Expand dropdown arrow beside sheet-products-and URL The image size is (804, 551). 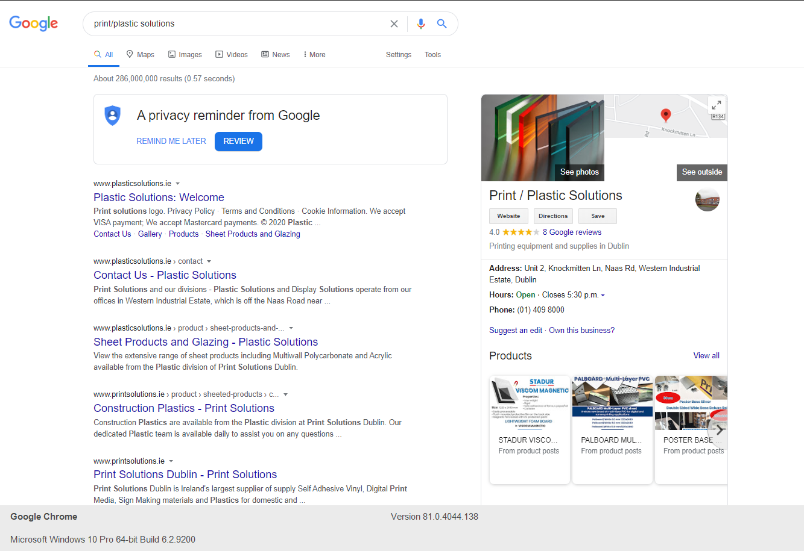pos(291,328)
